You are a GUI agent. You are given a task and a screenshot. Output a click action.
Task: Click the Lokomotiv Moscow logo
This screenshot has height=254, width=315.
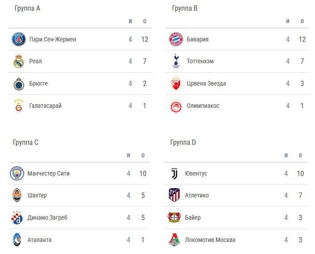[175, 240]
